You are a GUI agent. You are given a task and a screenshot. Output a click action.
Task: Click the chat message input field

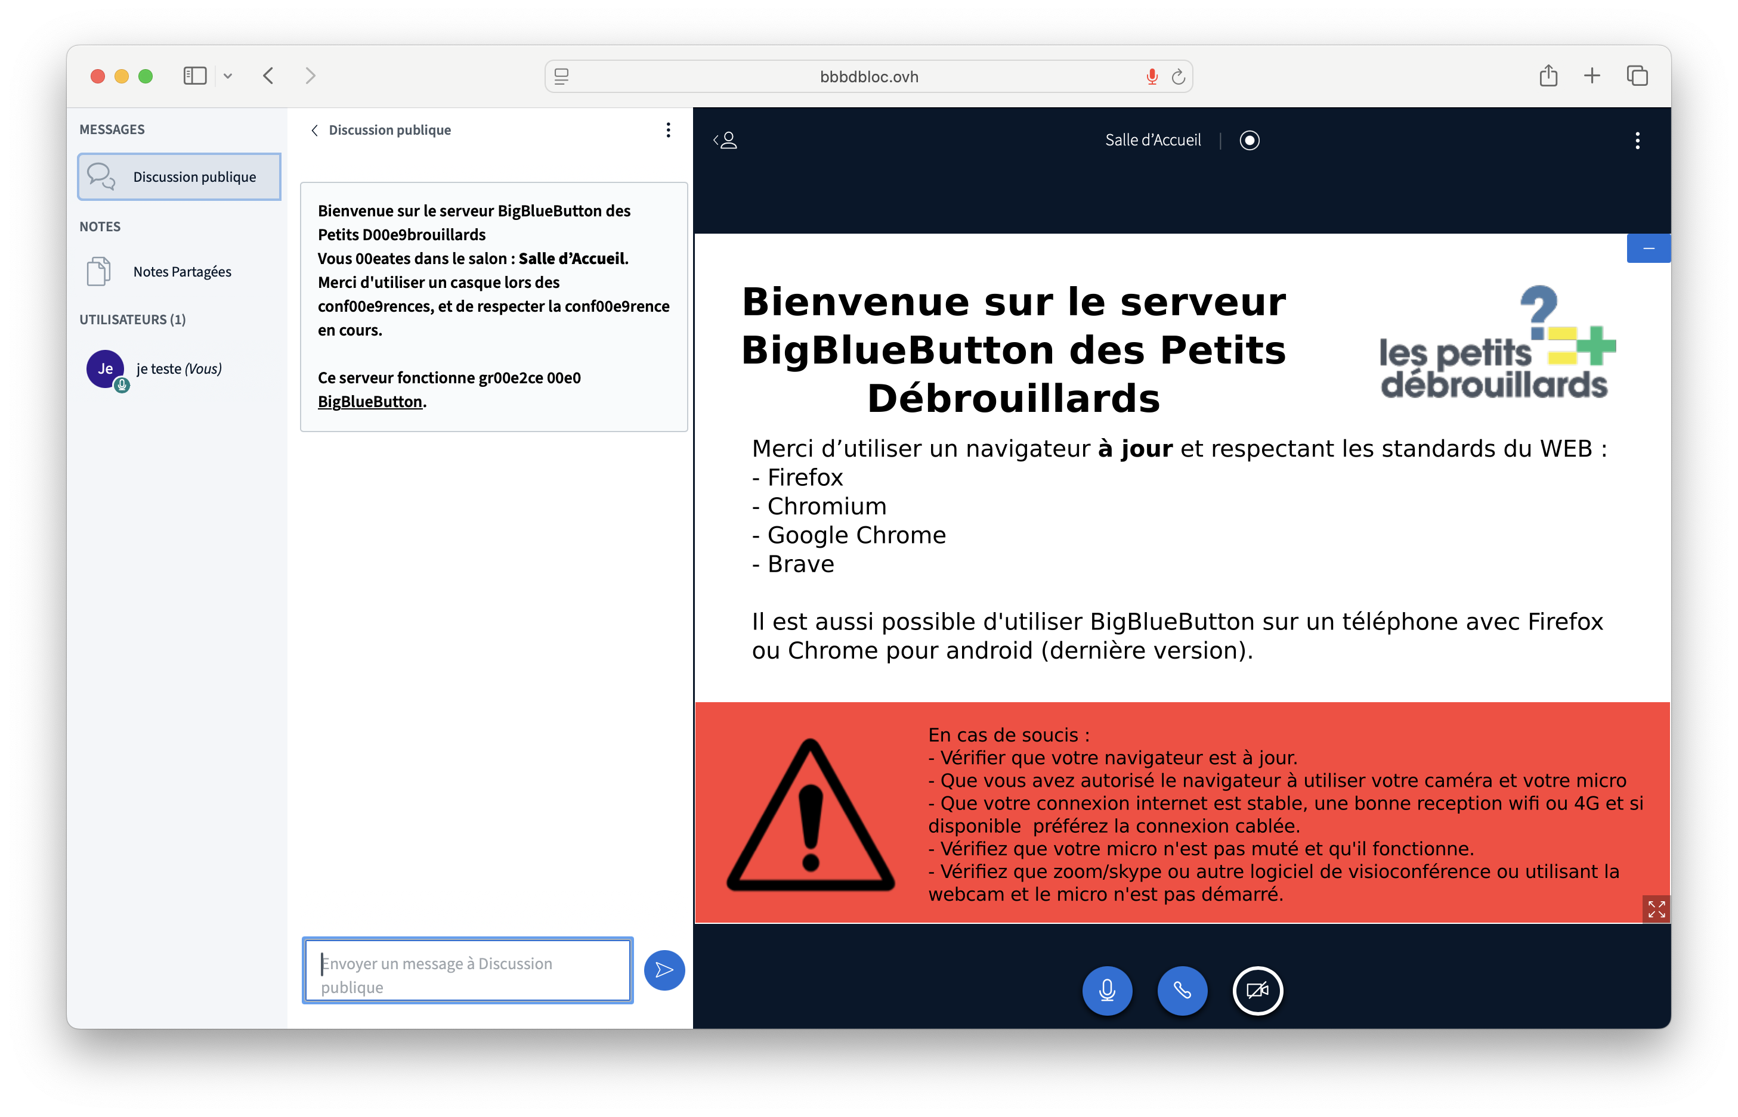pos(468,970)
